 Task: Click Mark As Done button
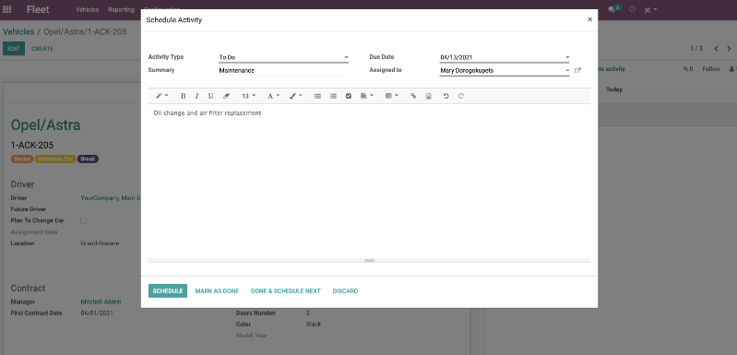tap(217, 291)
